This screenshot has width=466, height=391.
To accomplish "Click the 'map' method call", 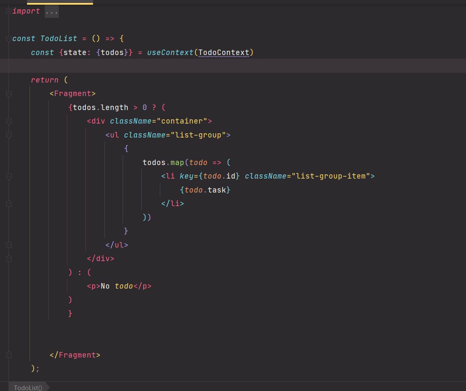I will pyautogui.click(x=177, y=162).
